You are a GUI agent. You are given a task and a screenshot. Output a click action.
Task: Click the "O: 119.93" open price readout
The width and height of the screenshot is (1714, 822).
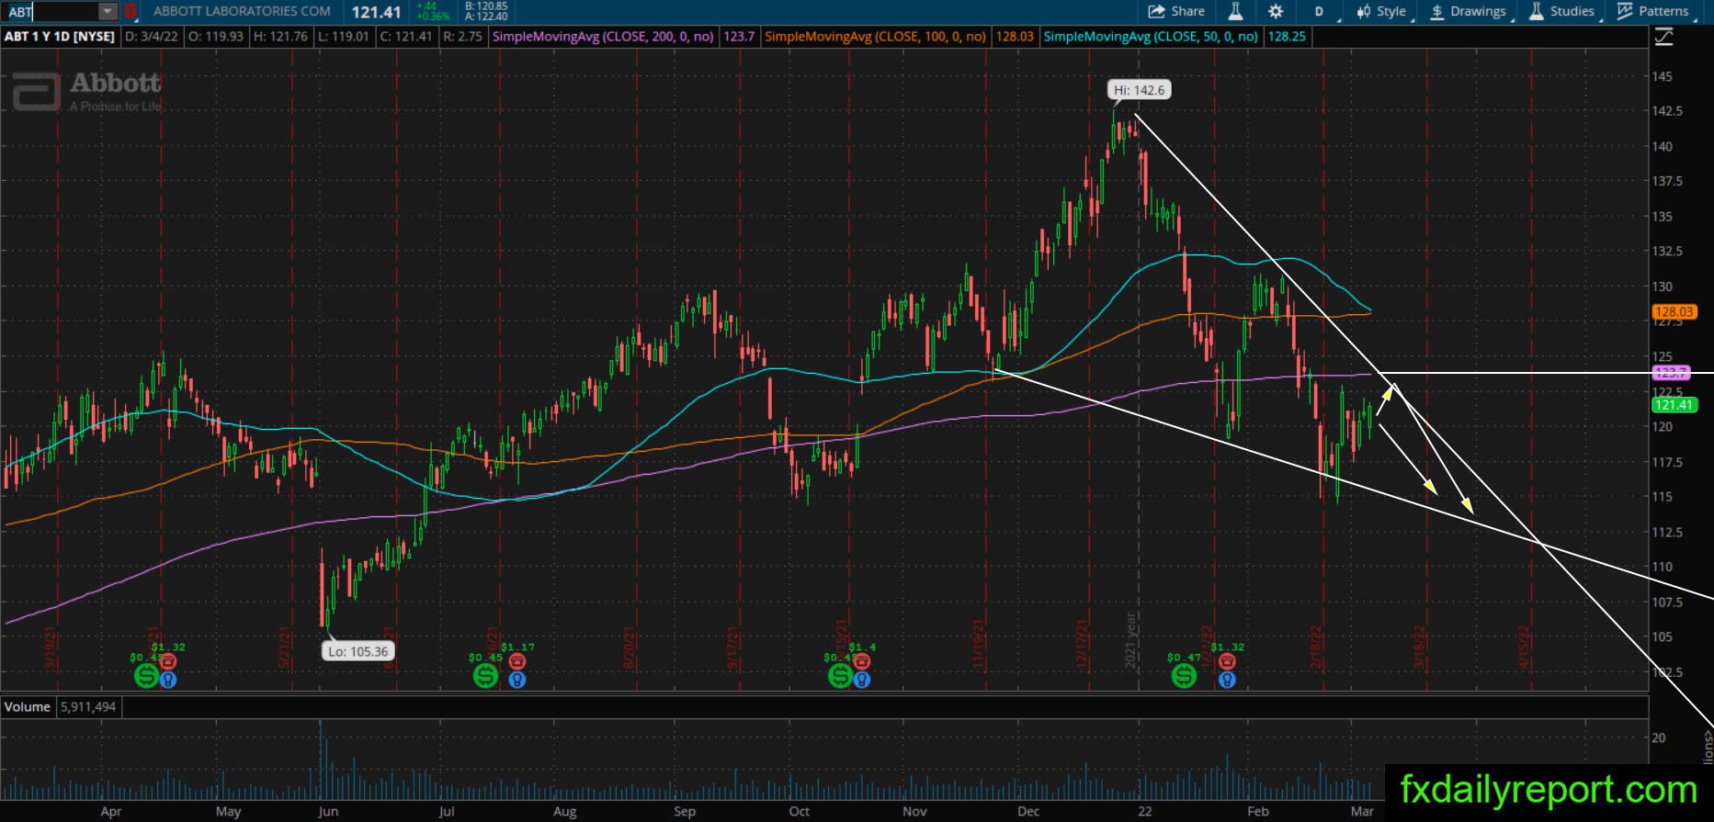pos(217,37)
